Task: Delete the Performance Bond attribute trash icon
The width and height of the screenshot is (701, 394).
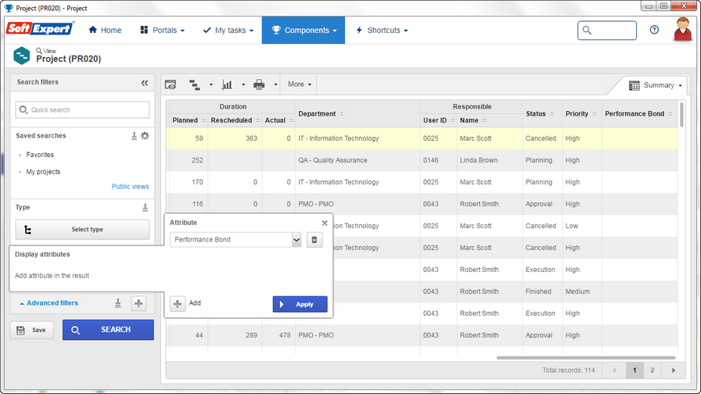Action: [315, 240]
